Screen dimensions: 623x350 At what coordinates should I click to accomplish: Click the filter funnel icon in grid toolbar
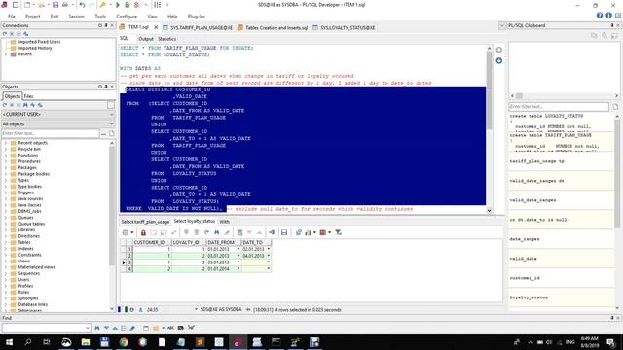(x=338, y=233)
